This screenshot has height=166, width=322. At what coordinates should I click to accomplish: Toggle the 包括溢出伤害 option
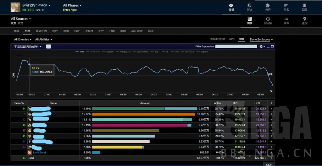click(x=217, y=39)
